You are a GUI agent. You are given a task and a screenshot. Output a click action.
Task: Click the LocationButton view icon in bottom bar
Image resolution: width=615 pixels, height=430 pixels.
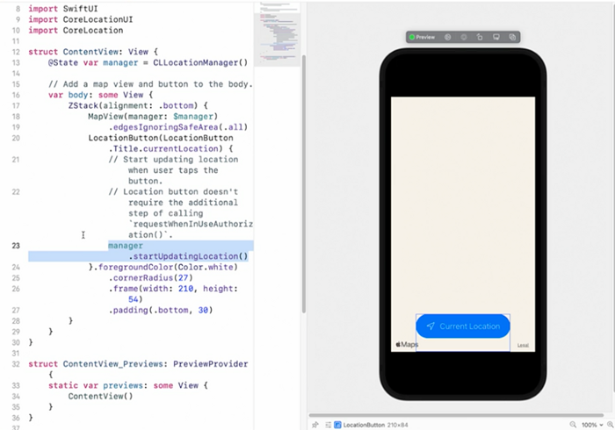(x=337, y=424)
